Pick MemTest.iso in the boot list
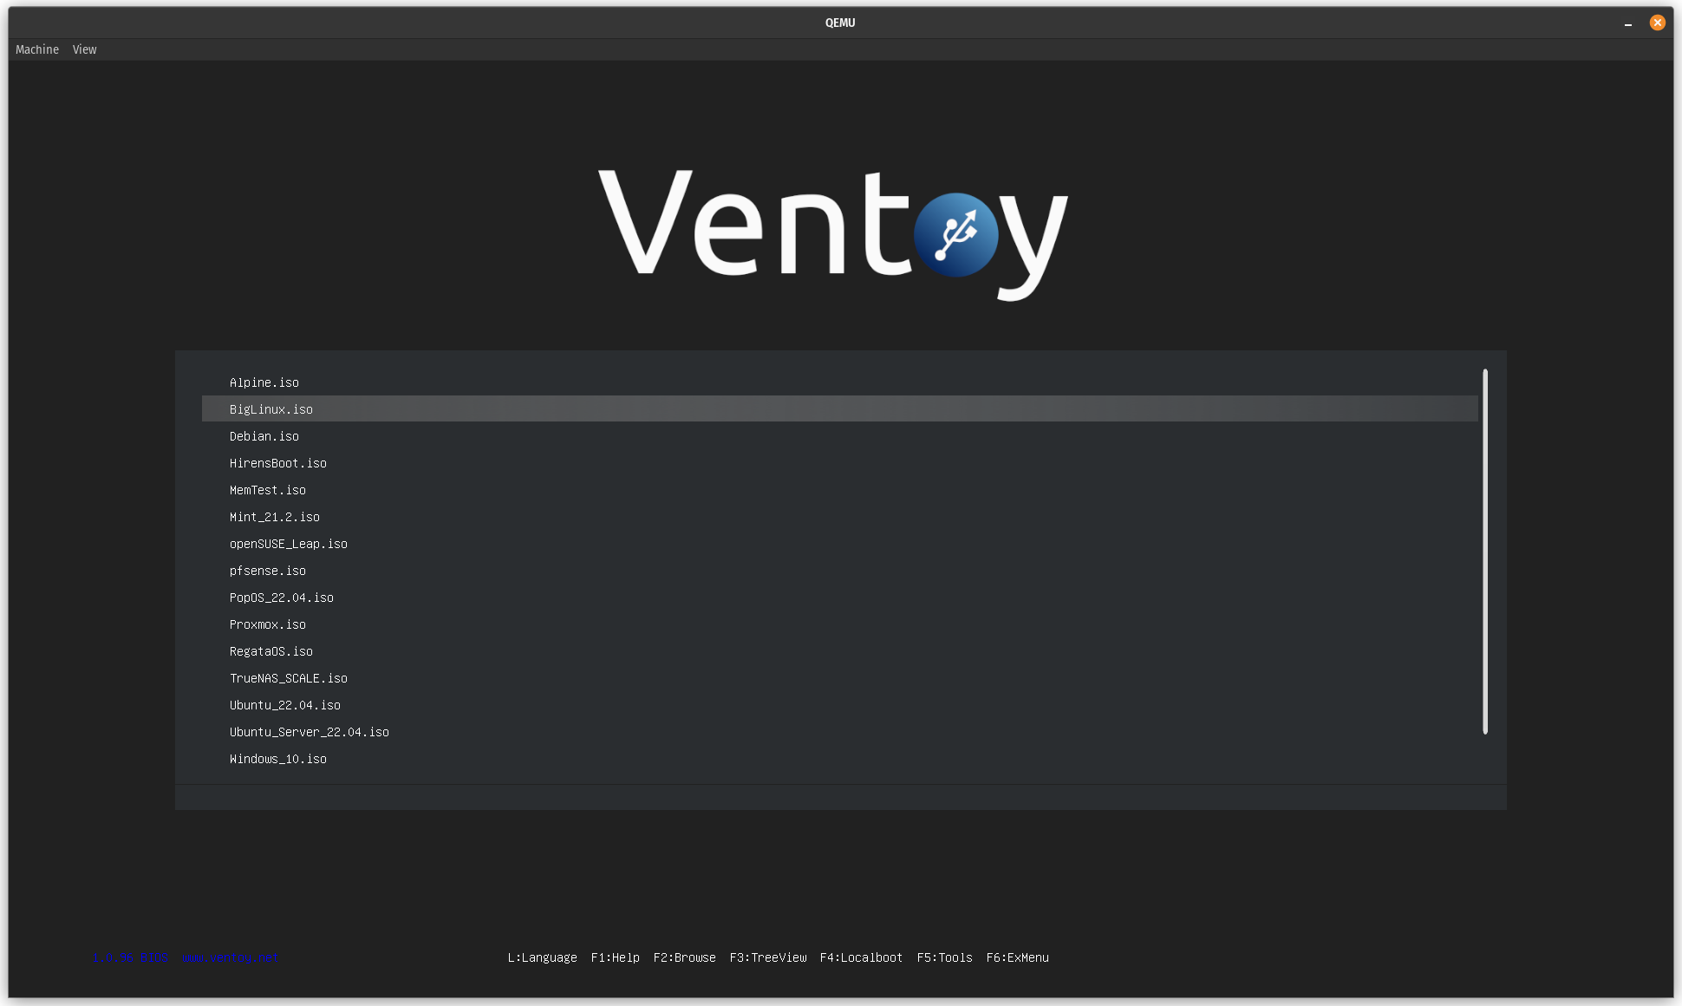 839,490
